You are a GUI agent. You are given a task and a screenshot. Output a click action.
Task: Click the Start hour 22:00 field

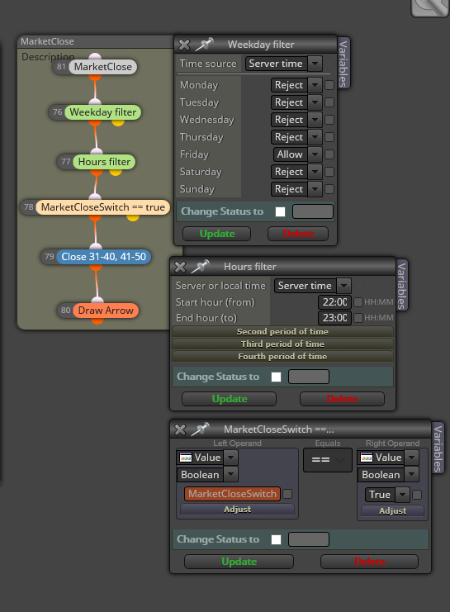pyautogui.click(x=335, y=302)
